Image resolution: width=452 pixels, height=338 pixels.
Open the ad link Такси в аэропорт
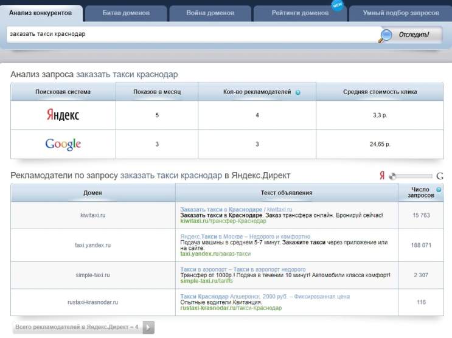[243, 269]
